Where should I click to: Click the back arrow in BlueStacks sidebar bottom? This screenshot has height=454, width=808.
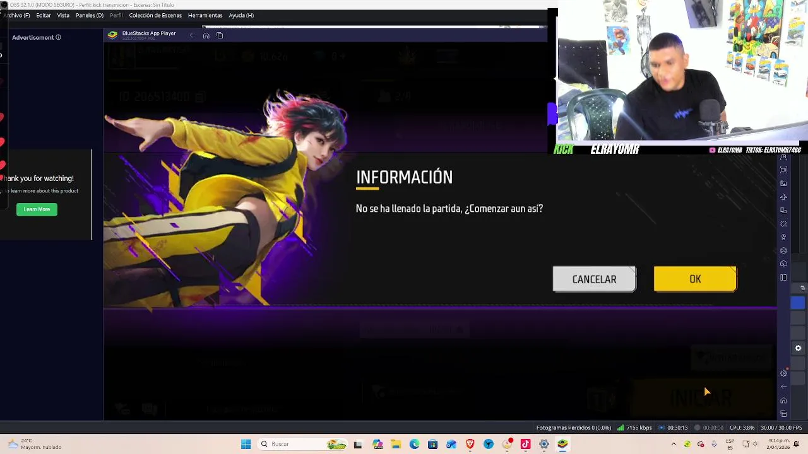pyautogui.click(x=783, y=387)
